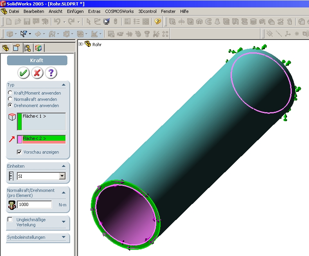Toggle Vorschau anzeigen checkbox
This screenshot has width=309, height=256.
19,152
